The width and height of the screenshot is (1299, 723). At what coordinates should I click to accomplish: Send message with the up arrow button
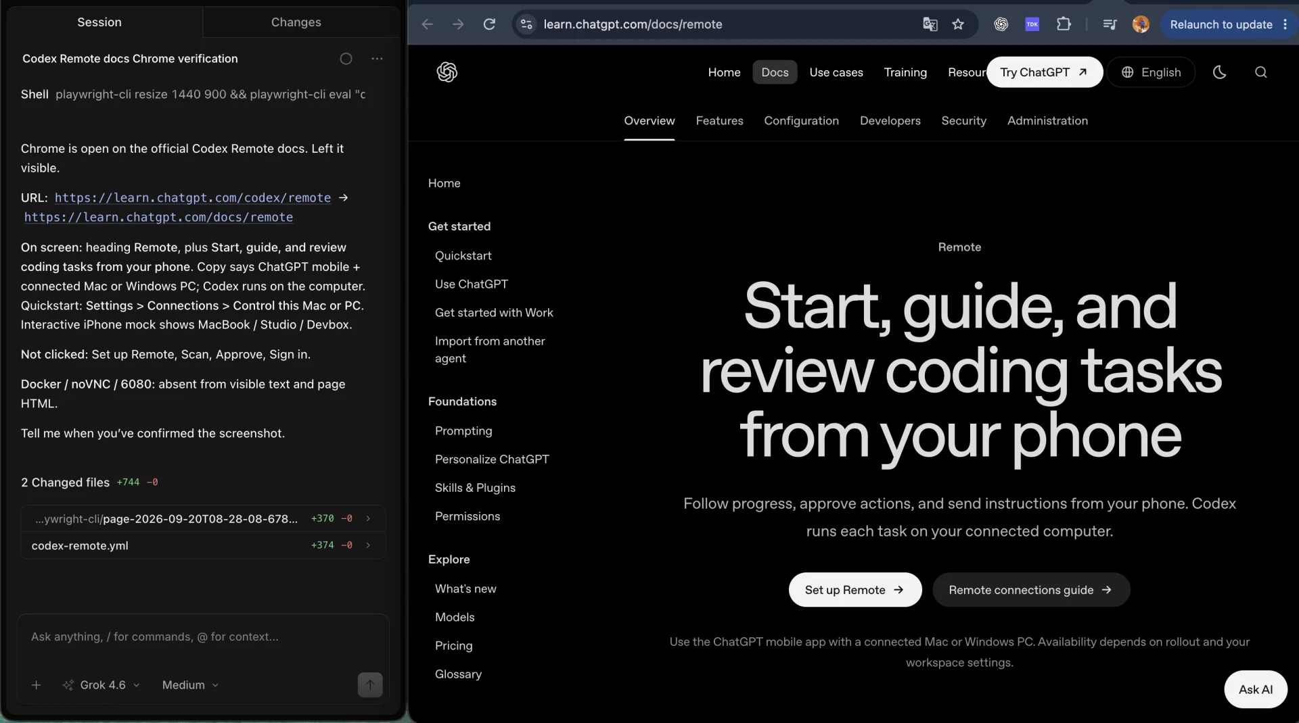tap(370, 685)
